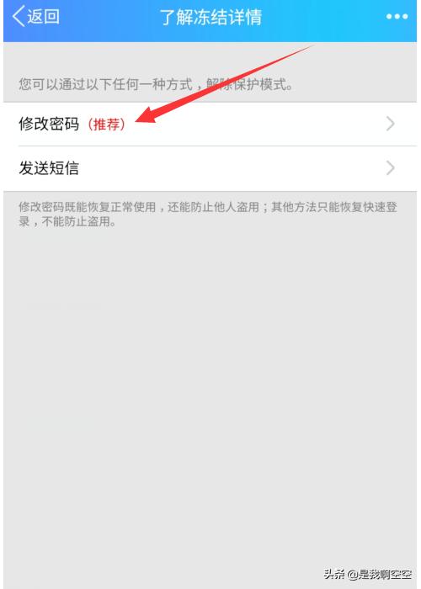Click the red arrow annotation head
421x589 pixels.
148,114
